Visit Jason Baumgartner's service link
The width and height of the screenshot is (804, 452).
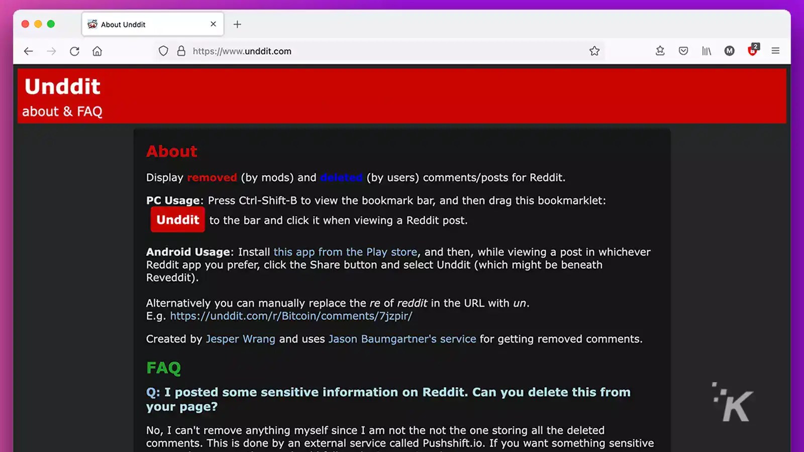(402, 338)
